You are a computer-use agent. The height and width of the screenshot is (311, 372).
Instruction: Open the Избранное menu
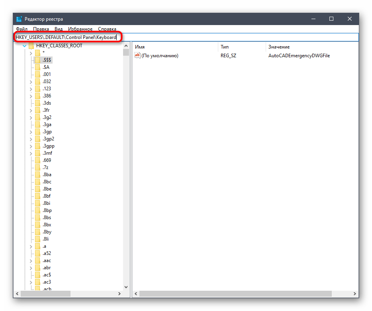pos(80,29)
